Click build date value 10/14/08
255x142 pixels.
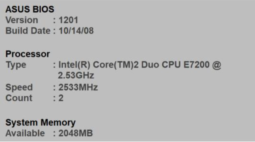tap(76, 31)
